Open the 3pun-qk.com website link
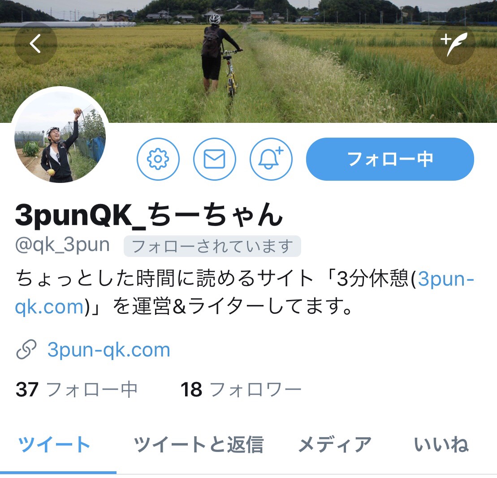497x478 pixels. [109, 350]
